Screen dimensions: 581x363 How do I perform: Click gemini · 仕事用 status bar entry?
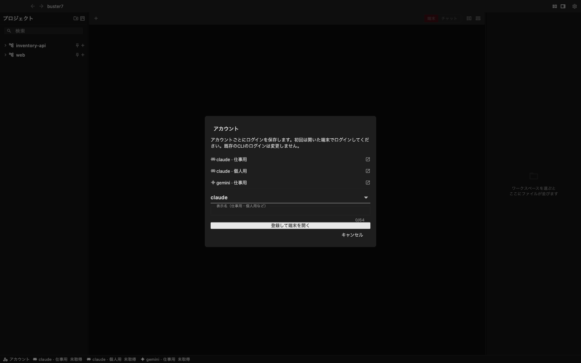165,359
